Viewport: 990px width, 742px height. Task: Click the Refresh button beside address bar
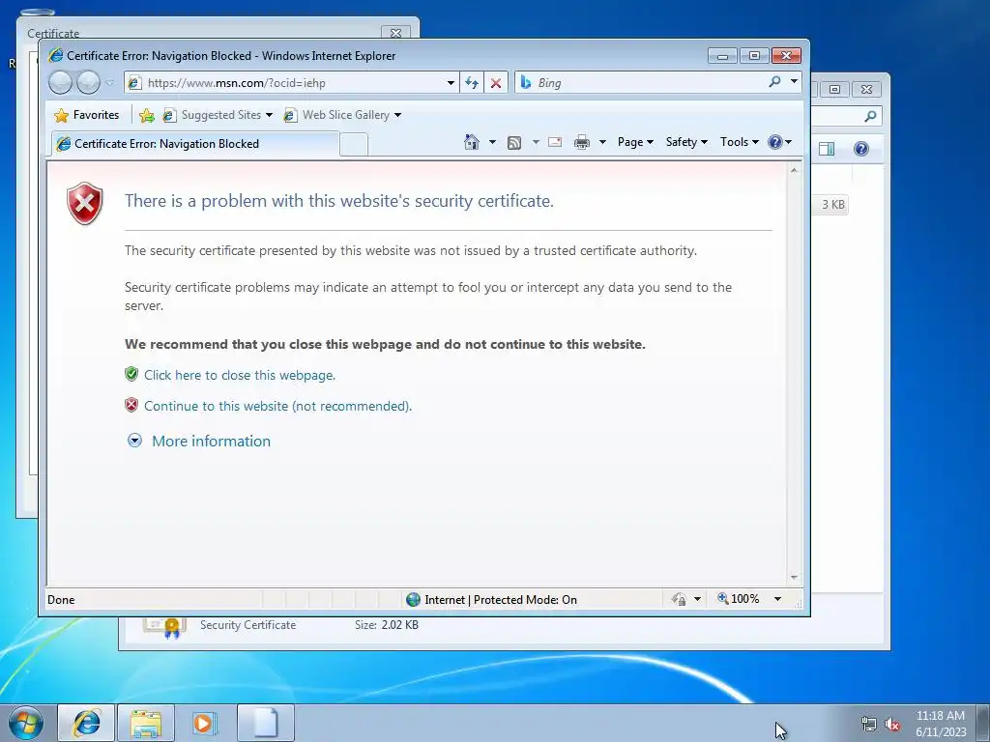point(472,83)
